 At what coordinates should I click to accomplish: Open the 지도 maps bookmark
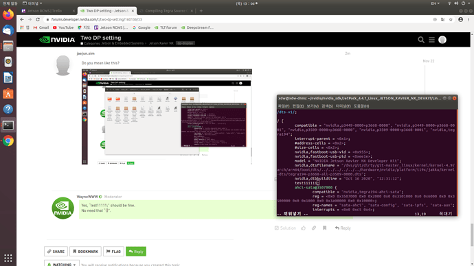(84, 27)
